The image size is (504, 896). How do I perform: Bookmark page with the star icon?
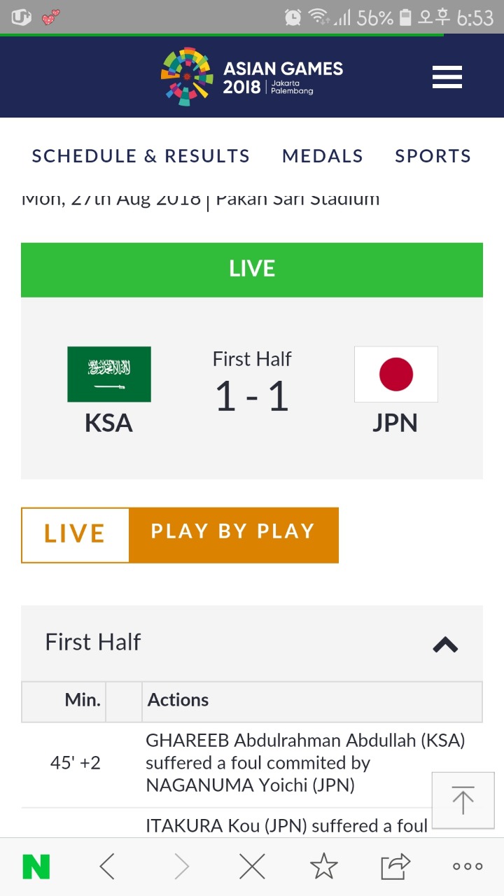pos(324,866)
